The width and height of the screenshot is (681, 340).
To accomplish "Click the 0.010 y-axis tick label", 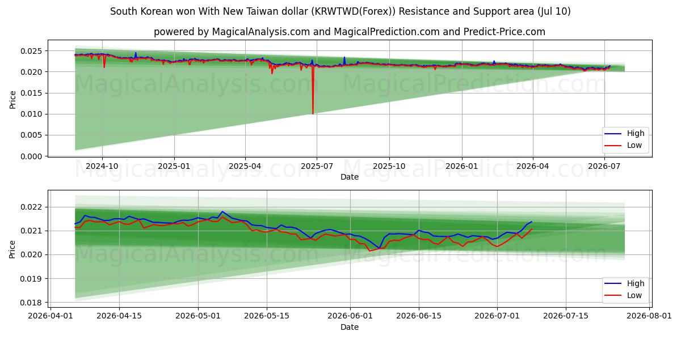I will coord(32,114).
